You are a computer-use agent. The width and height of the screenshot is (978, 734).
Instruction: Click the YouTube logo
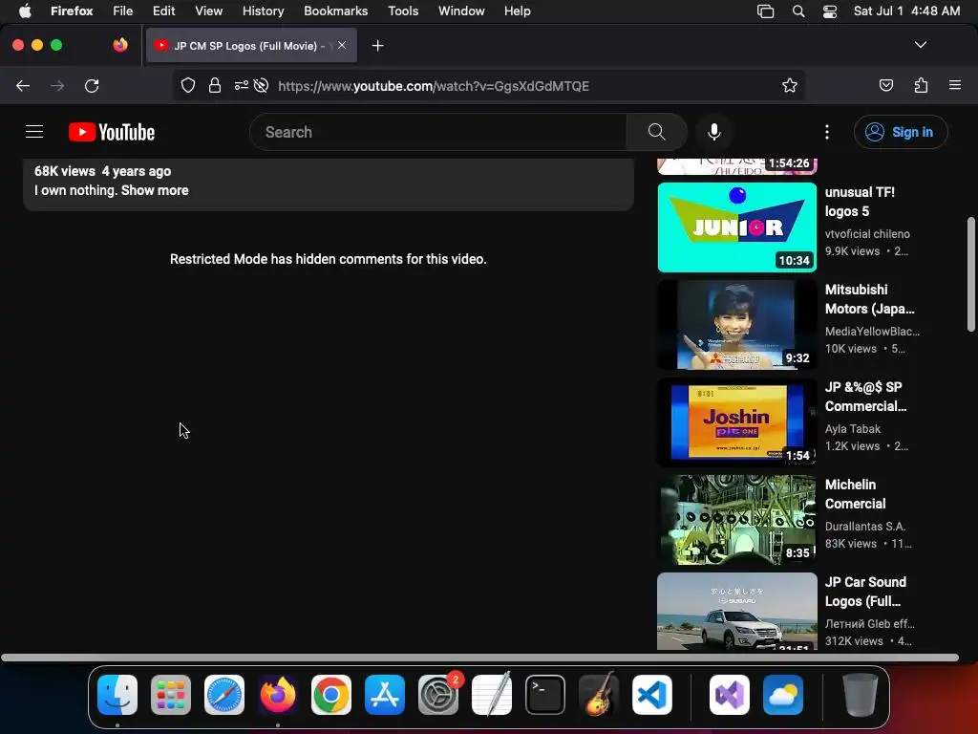coord(112,132)
